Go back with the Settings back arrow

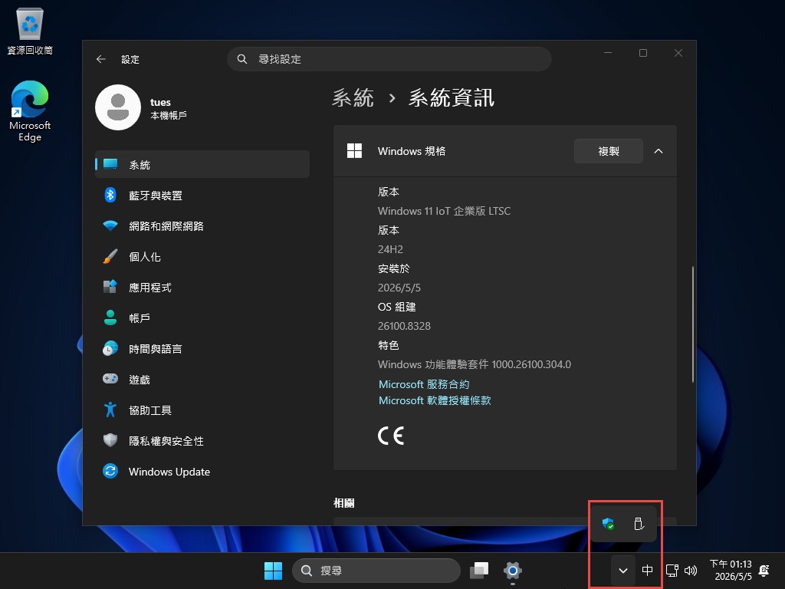tap(101, 59)
